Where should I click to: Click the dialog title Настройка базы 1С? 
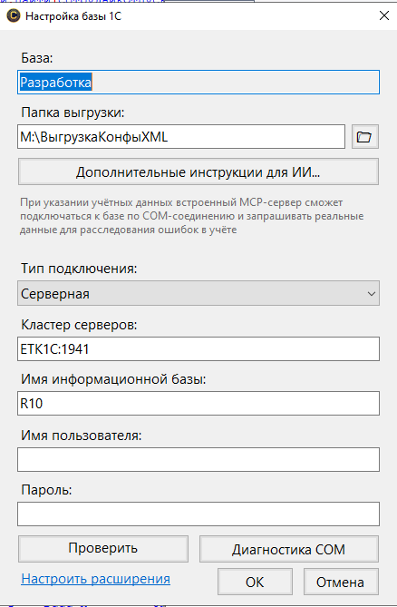73,15
